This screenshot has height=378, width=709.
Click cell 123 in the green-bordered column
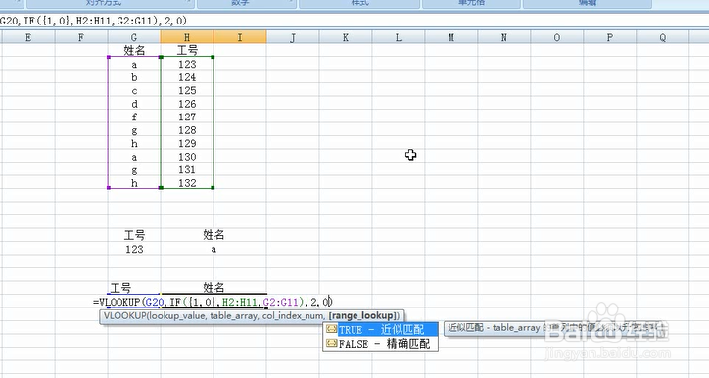[x=187, y=65]
